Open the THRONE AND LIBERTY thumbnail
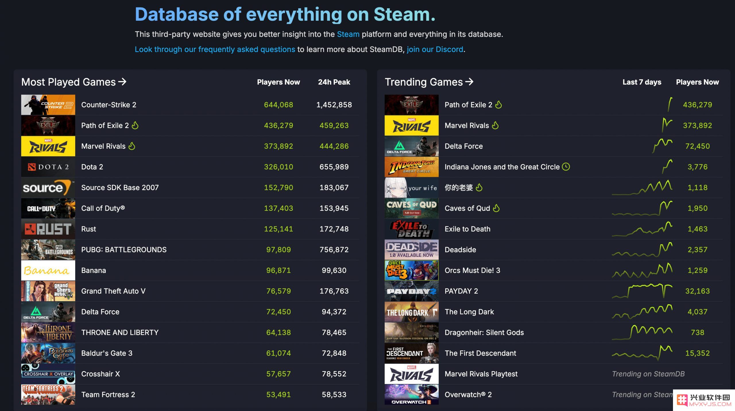Screen dimensions: 735x411 click(48, 332)
